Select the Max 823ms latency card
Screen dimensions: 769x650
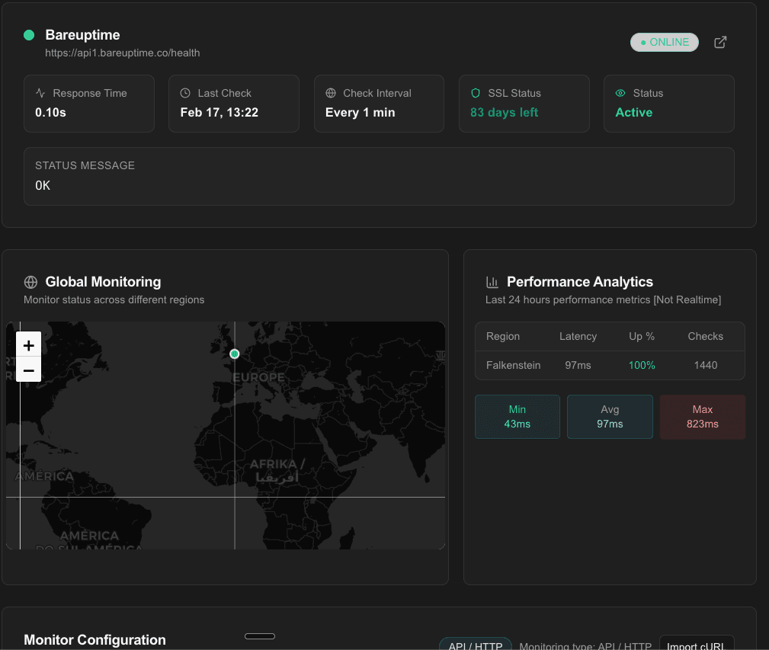pos(702,416)
